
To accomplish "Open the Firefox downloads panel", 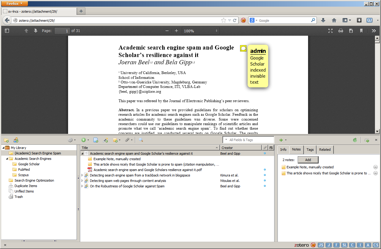I will click(x=323, y=20).
